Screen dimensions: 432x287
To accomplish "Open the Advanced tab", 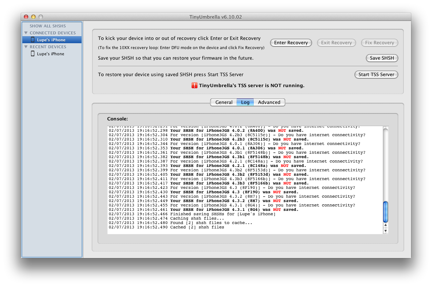I will tap(269, 102).
